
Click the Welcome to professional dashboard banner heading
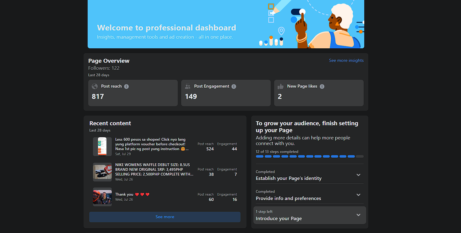[167, 28]
